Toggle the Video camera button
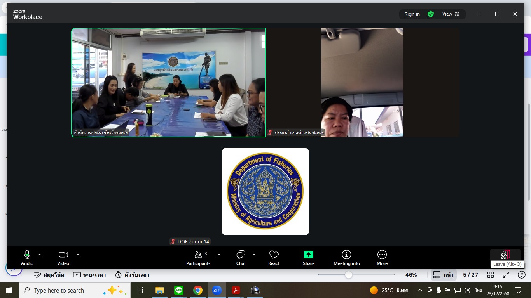 tap(63, 258)
